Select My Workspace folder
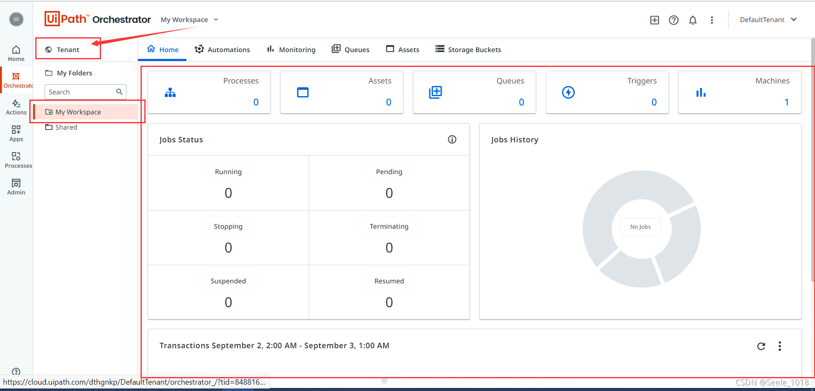The height and width of the screenshot is (391, 815). pyautogui.click(x=86, y=112)
